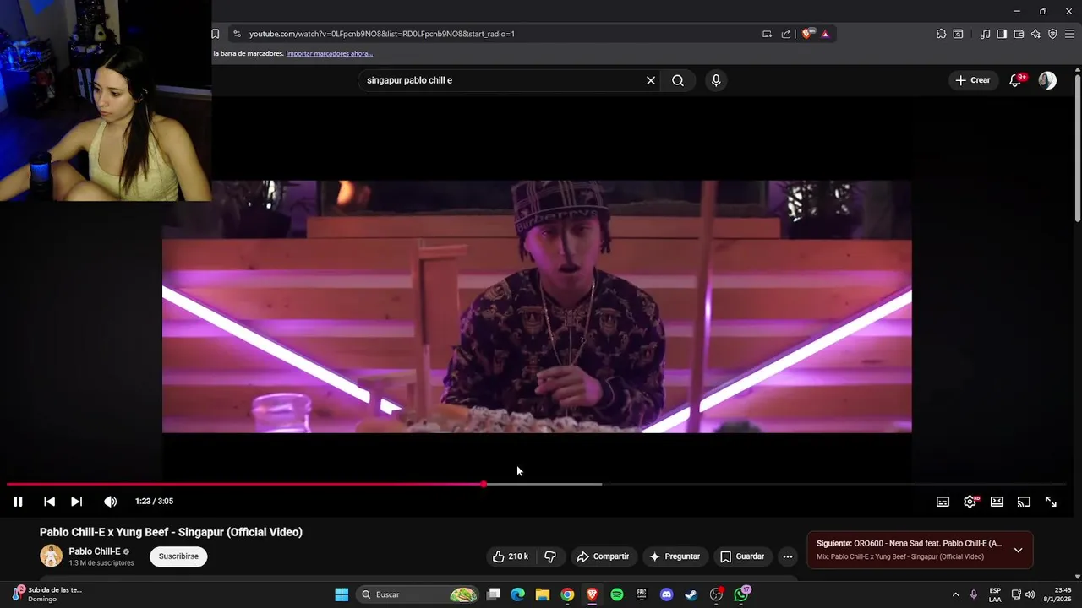The height and width of the screenshot is (608, 1082).
Task: Go to the previous video
Action: [49, 502]
